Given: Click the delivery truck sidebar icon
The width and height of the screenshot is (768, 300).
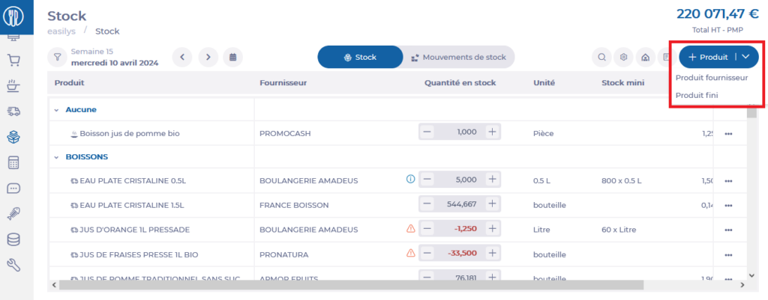Looking at the screenshot, I should coord(13,111).
